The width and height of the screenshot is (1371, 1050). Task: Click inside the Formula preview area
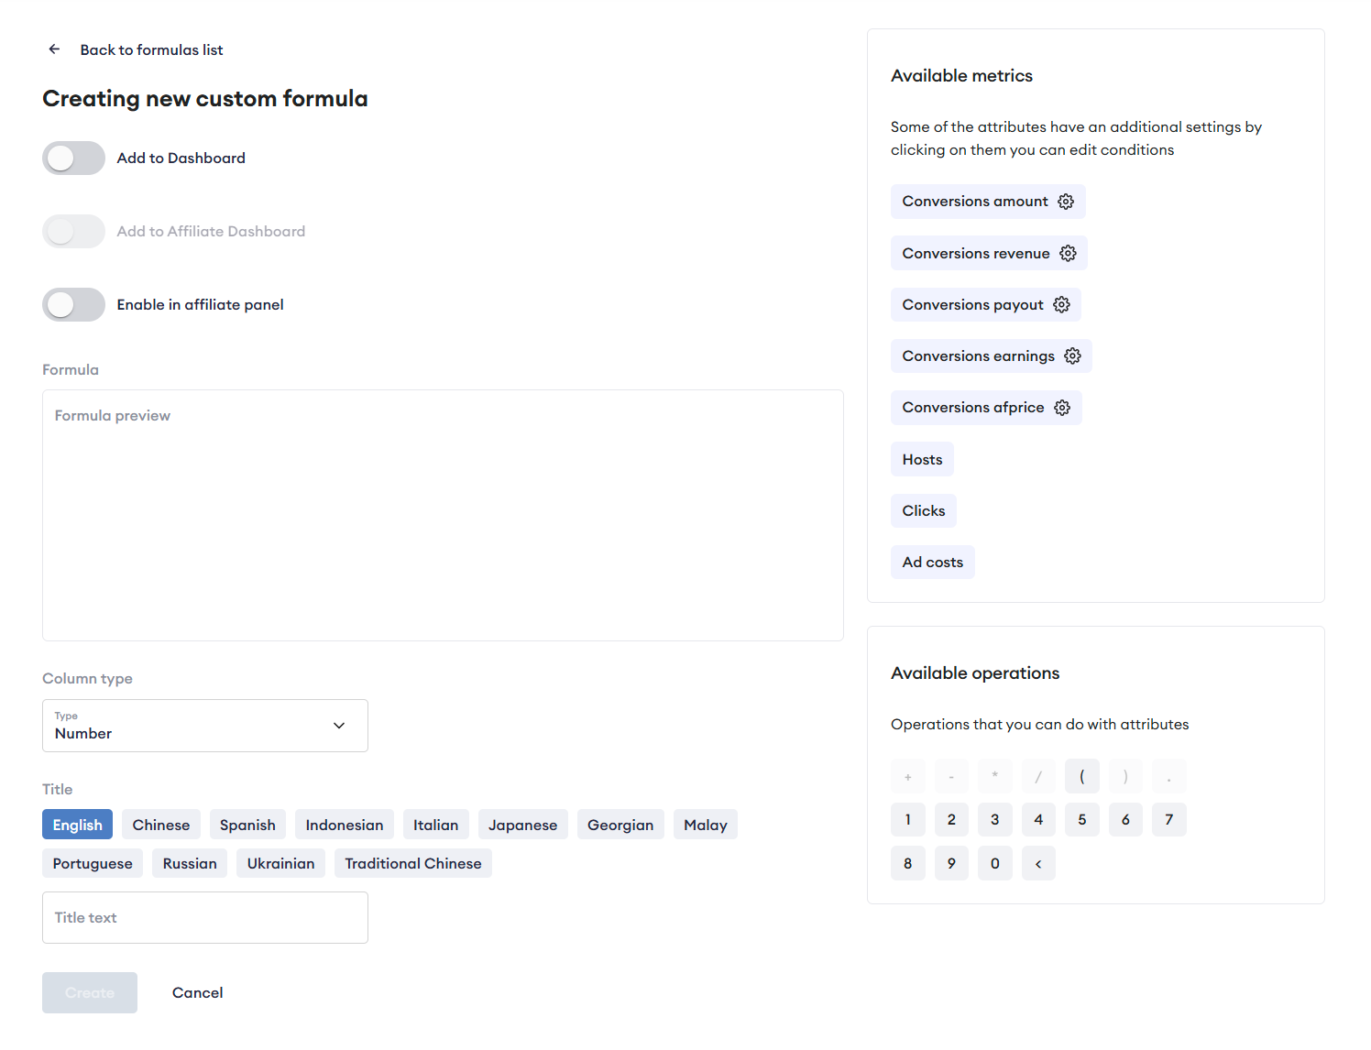(443, 515)
